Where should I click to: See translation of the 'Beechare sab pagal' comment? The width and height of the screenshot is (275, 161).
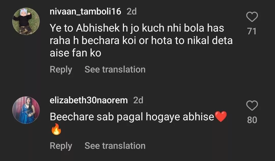tap(115, 146)
